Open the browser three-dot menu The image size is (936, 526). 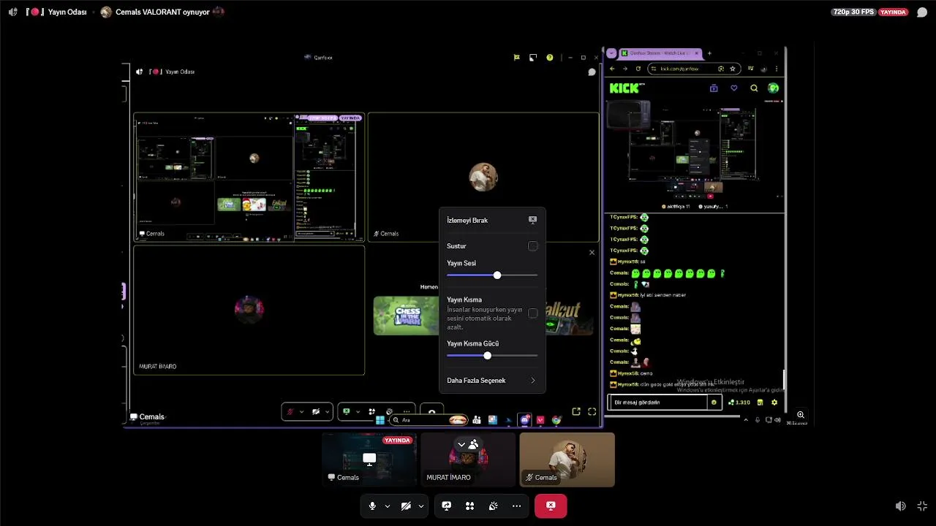click(x=777, y=69)
